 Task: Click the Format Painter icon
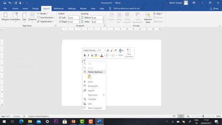point(116,50)
